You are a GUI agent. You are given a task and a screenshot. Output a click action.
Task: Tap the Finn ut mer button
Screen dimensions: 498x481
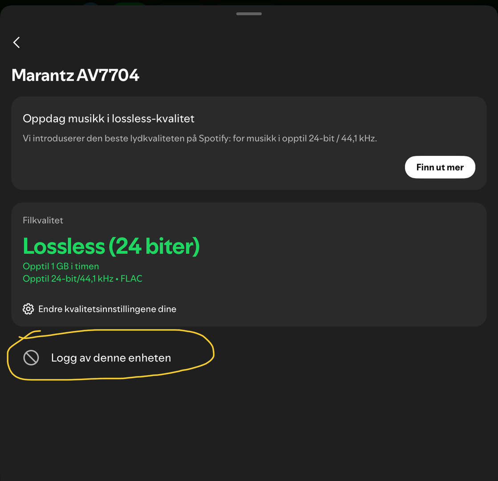(x=440, y=167)
